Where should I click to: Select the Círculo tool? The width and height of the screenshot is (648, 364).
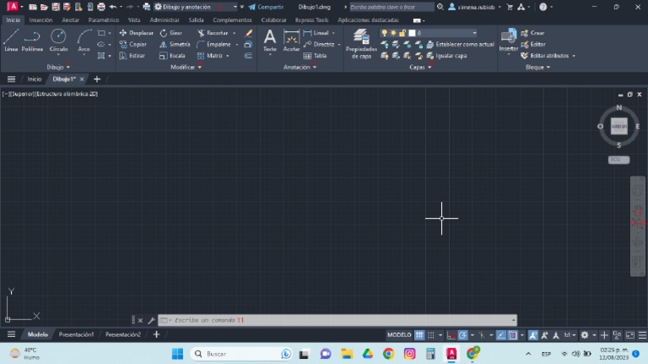58,41
